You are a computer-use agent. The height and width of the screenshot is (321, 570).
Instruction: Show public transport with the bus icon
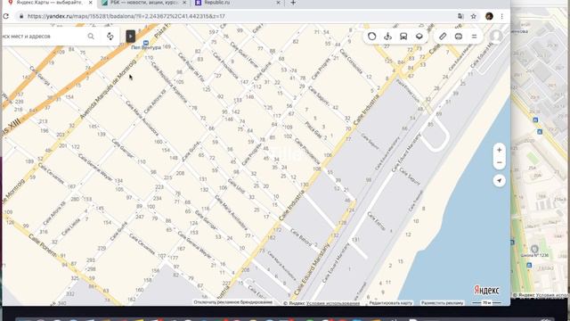(403, 36)
